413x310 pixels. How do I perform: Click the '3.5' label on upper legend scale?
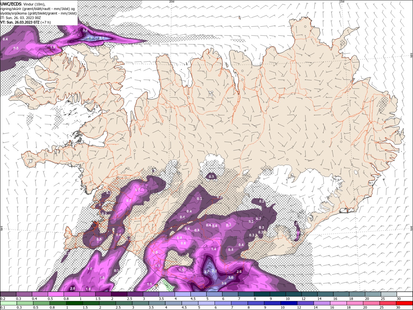[161, 299]
